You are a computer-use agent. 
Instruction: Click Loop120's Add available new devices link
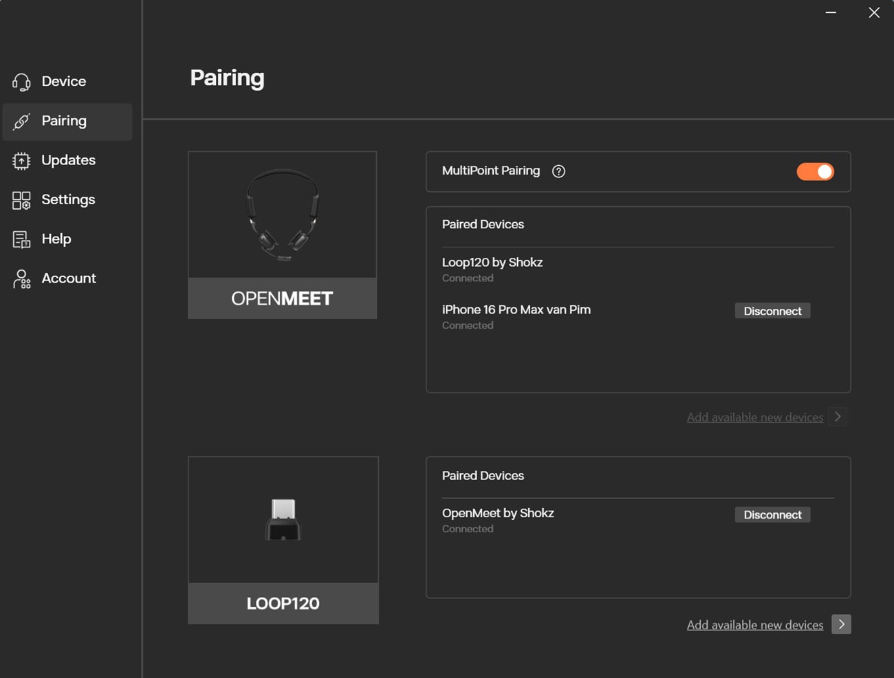754,625
